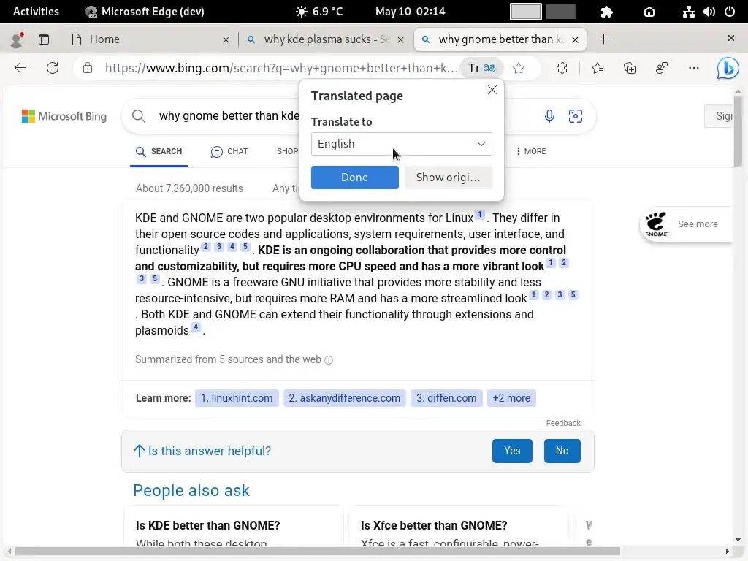Answer Yes to helpful question
748x561 pixels.
(x=512, y=451)
